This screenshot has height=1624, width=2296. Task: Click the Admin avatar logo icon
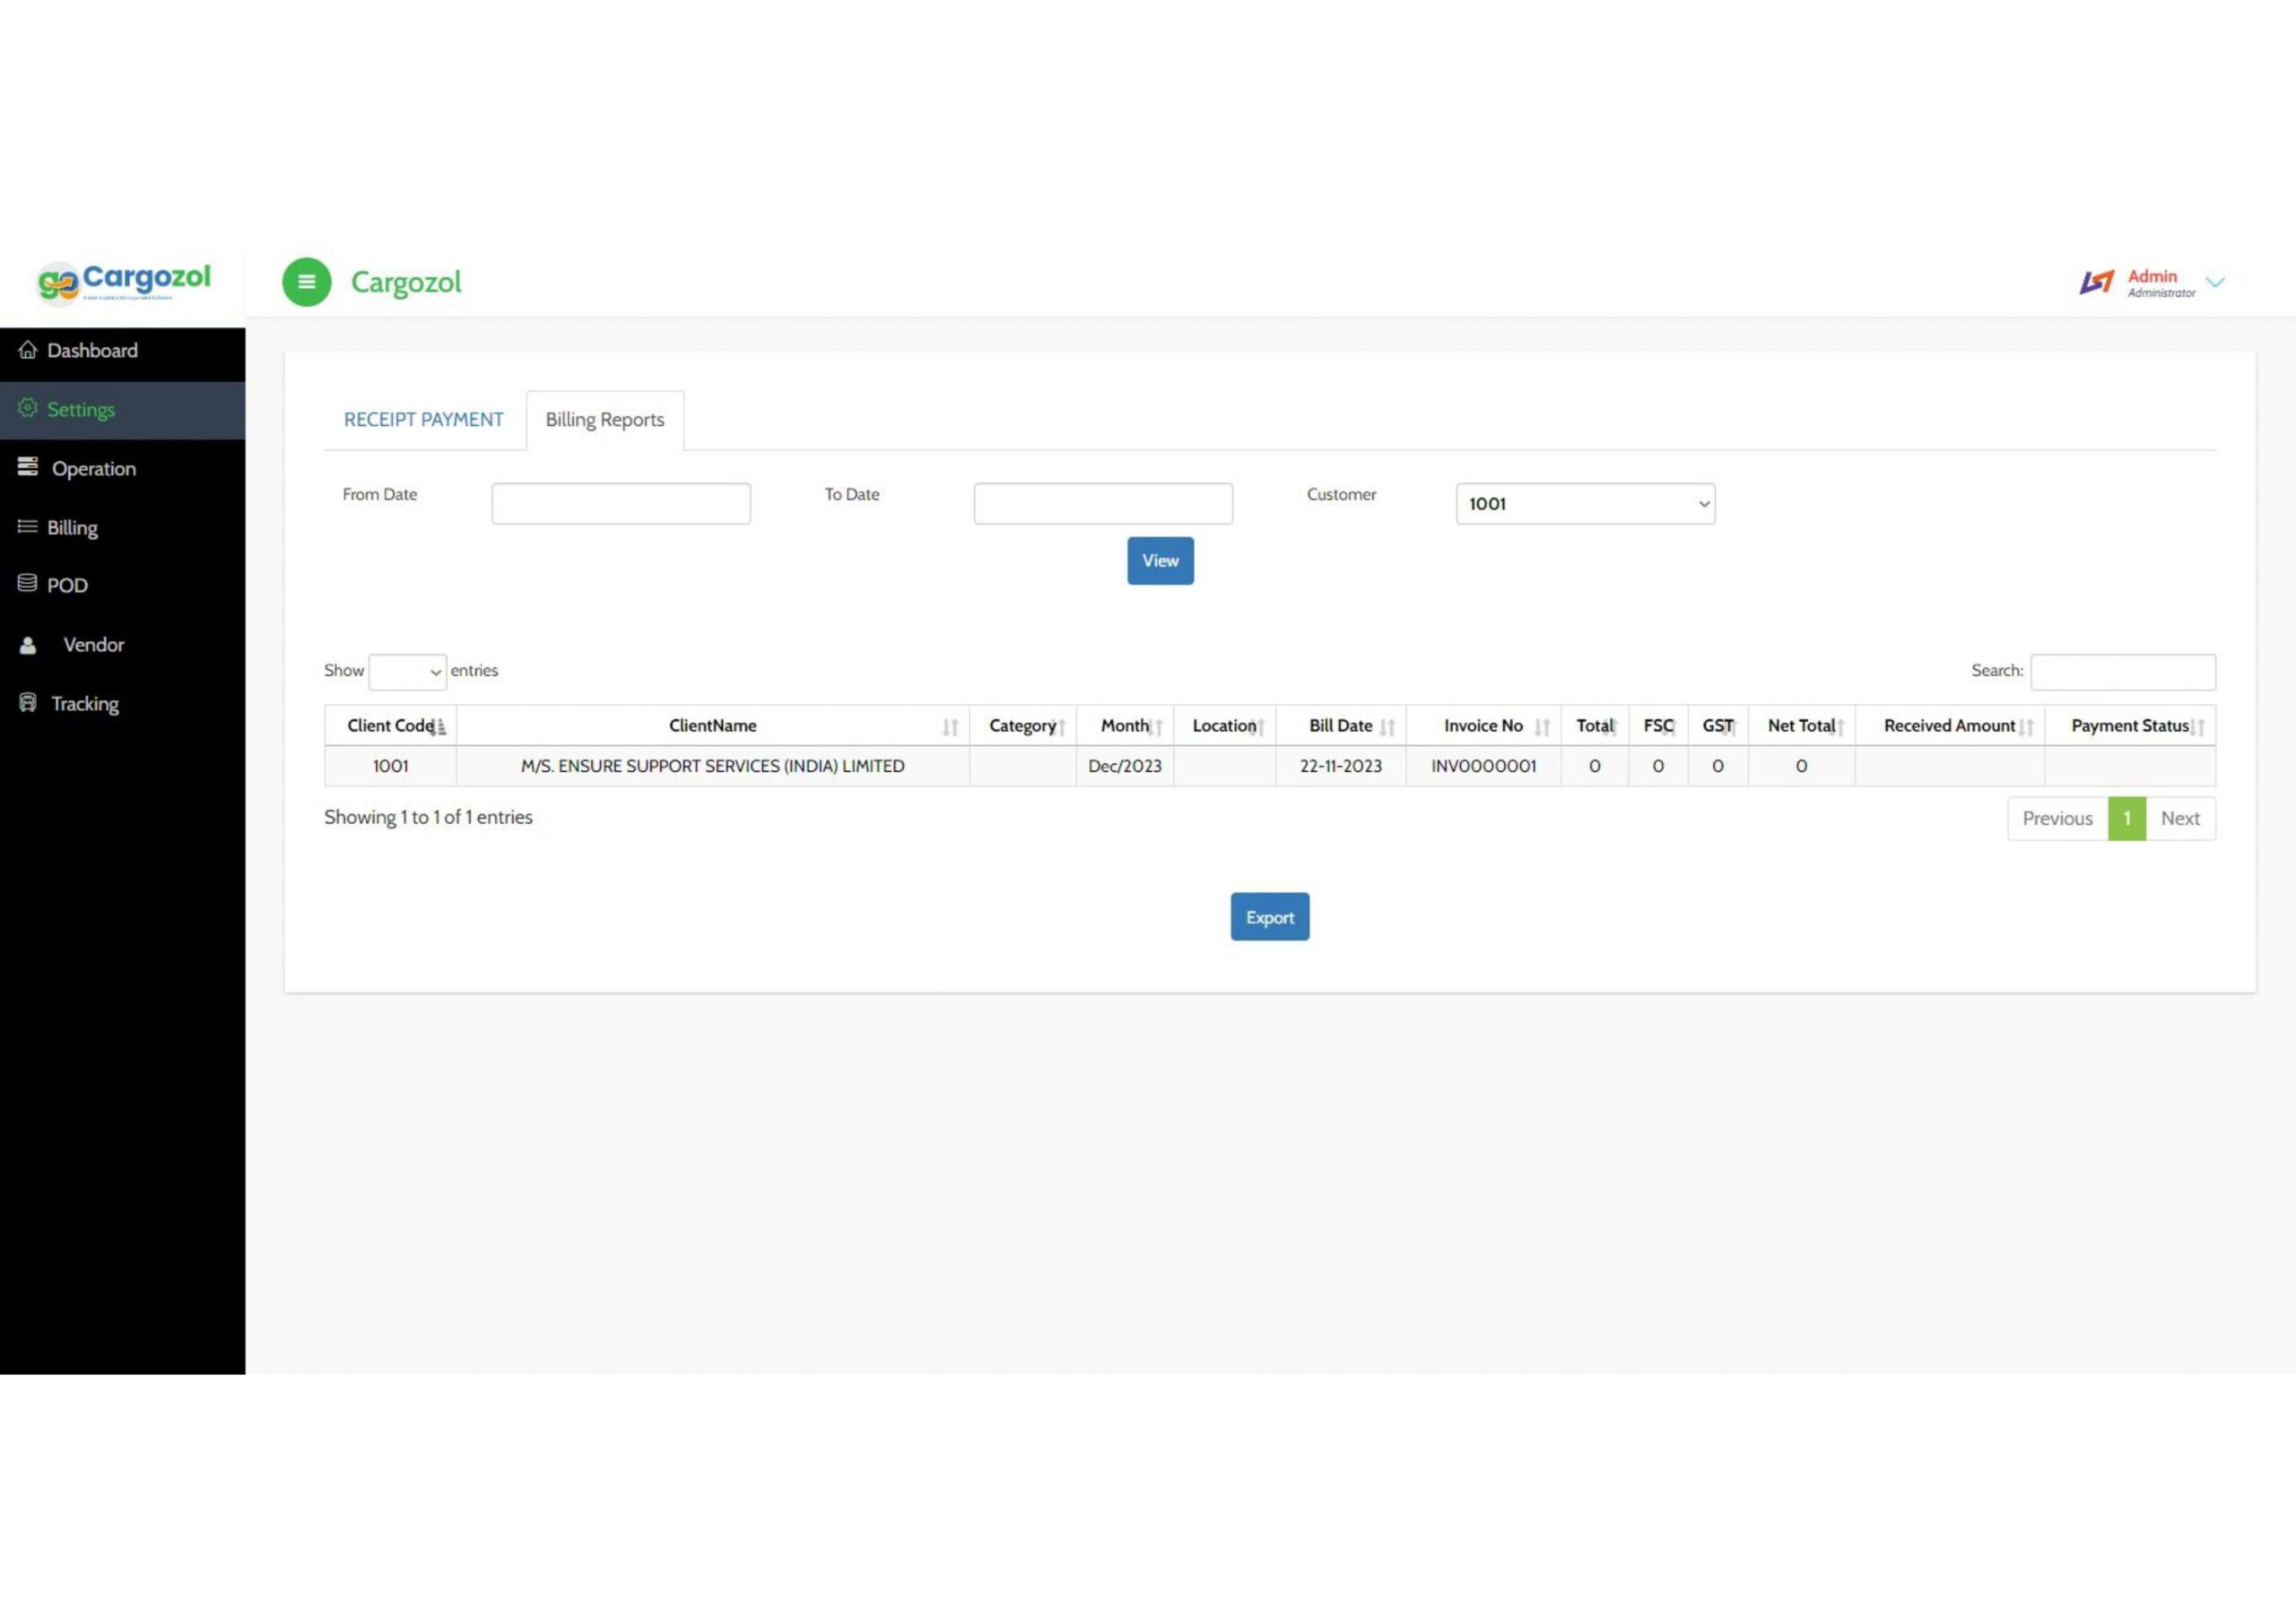pyautogui.click(x=2097, y=283)
